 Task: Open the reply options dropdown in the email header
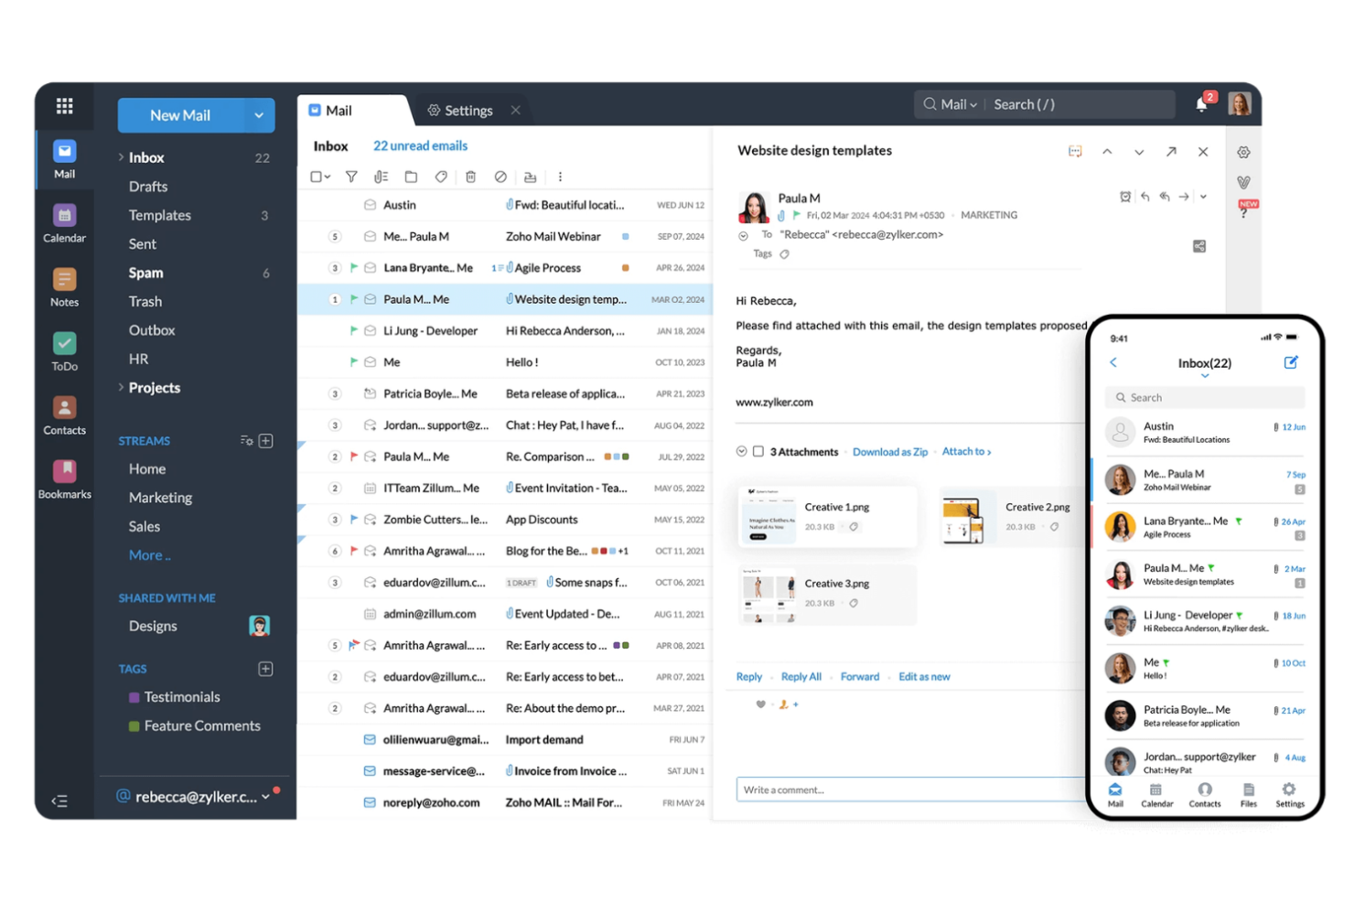(x=1203, y=196)
